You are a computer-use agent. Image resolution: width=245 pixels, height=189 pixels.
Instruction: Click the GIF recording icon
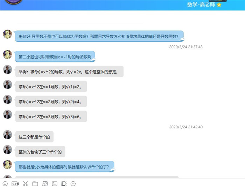pos(15,183)
